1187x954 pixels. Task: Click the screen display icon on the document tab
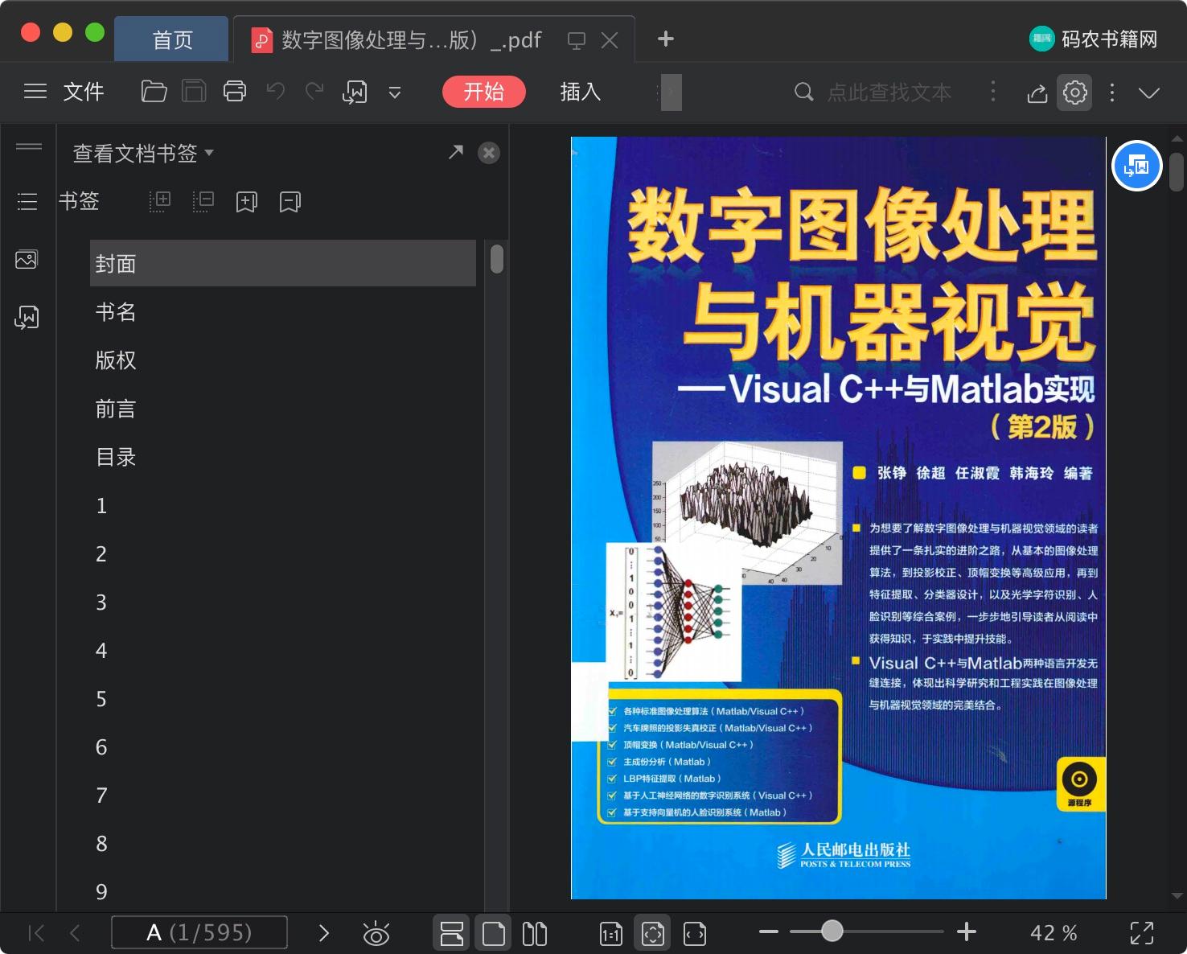576,40
